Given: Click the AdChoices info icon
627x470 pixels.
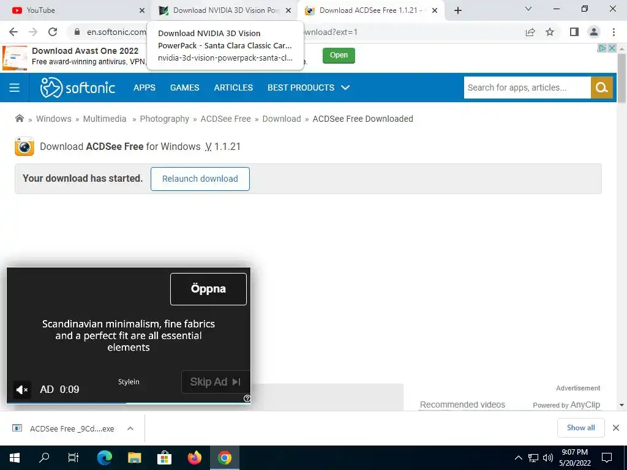Looking at the screenshot, I should (602, 48).
